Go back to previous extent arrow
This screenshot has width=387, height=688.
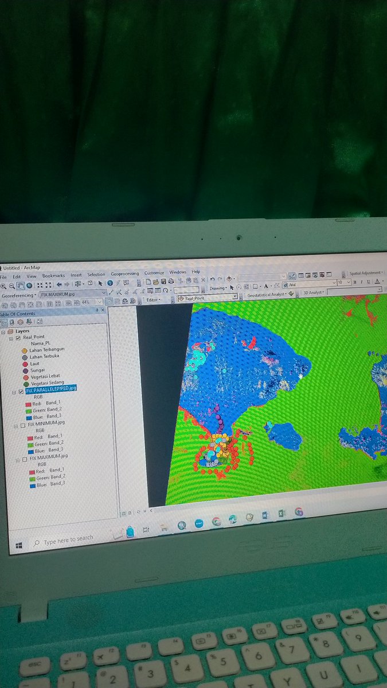tap(59, 285)
